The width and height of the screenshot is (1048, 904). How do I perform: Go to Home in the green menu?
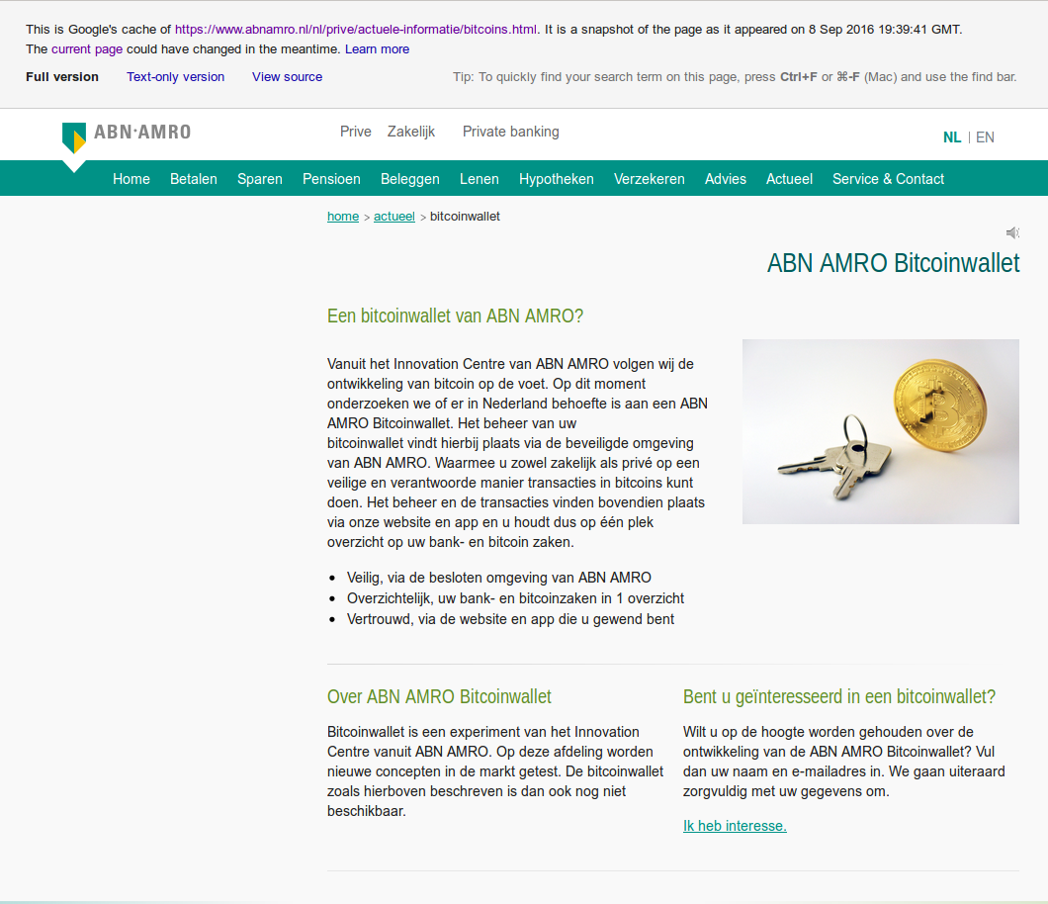pos(131,179)
